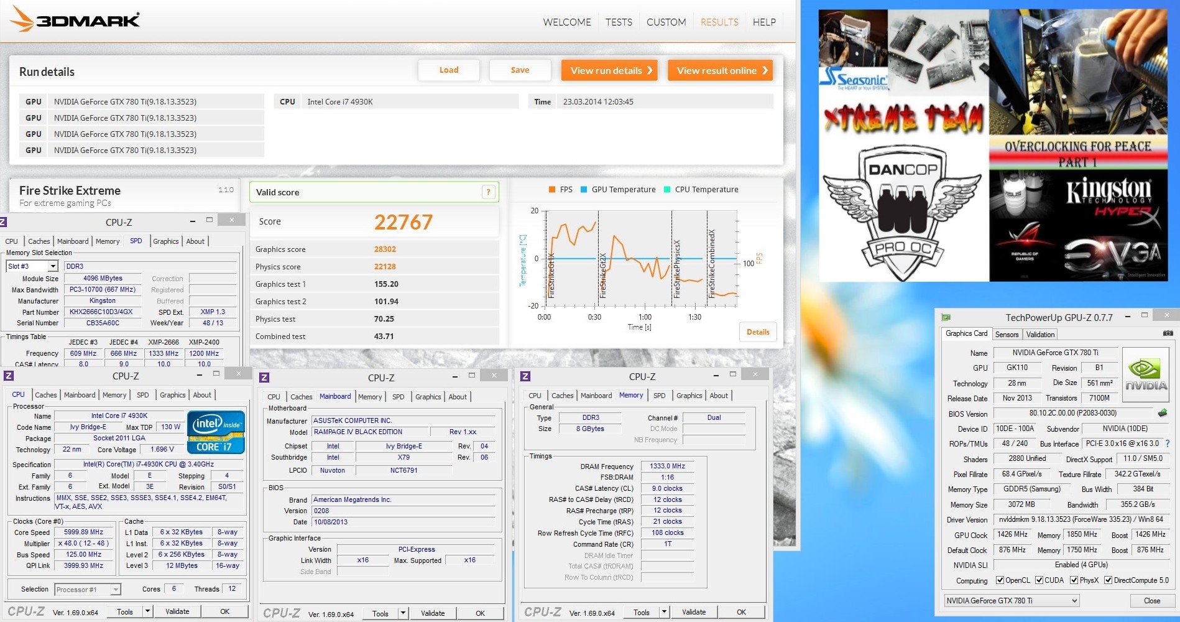The height and width of the screenshot is (622, 1180).
Task: Expand the Tools arrow in the CPU-Z Mainboard window
Action: pyautogui.click(x=403, y=613)
